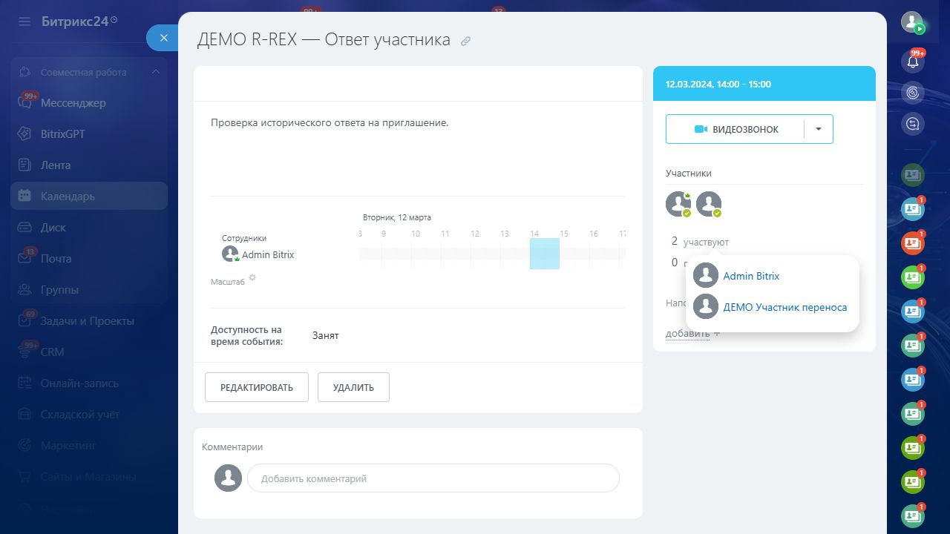Screen dimensions: 950x534
Task: Click РЕДАКТИРОВАТЬ button
Action: pos(257,387)
